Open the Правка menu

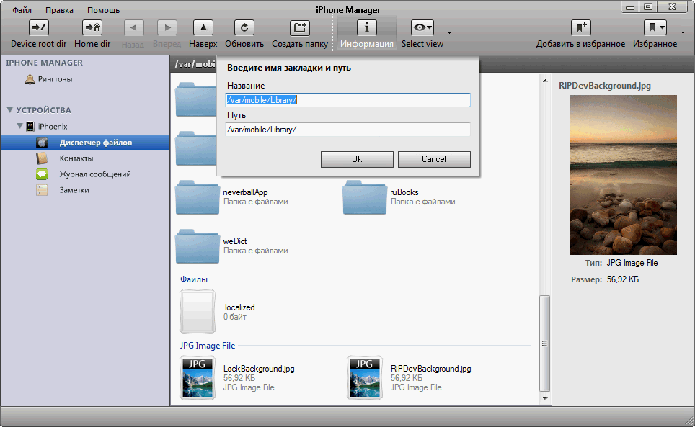(x=59, y=11)
